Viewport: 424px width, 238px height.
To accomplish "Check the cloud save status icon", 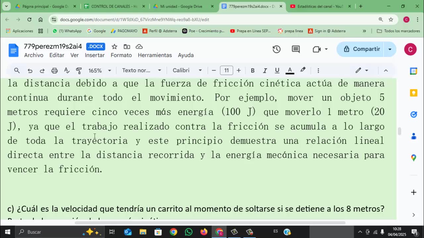I will 139,47.
